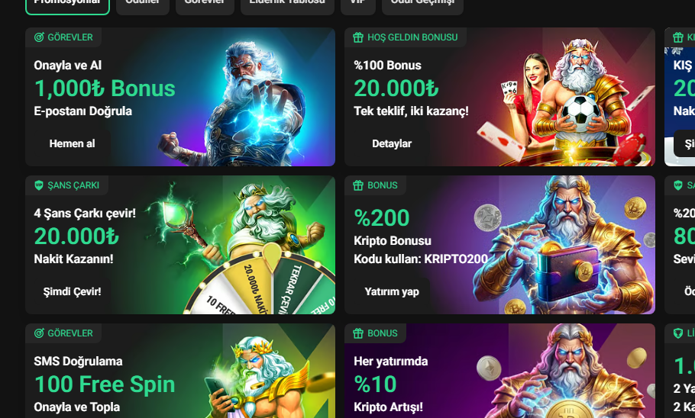Switch to the Promosyonlar tab

(67, 5)
